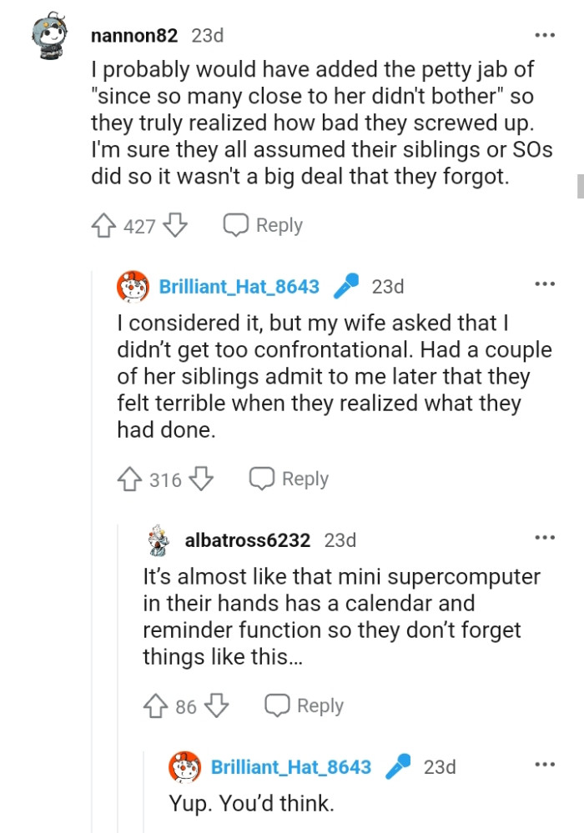Click the OP microphone badge next to Brilliant_Hat_8643
584x833 pixels.
coord(347,285)
